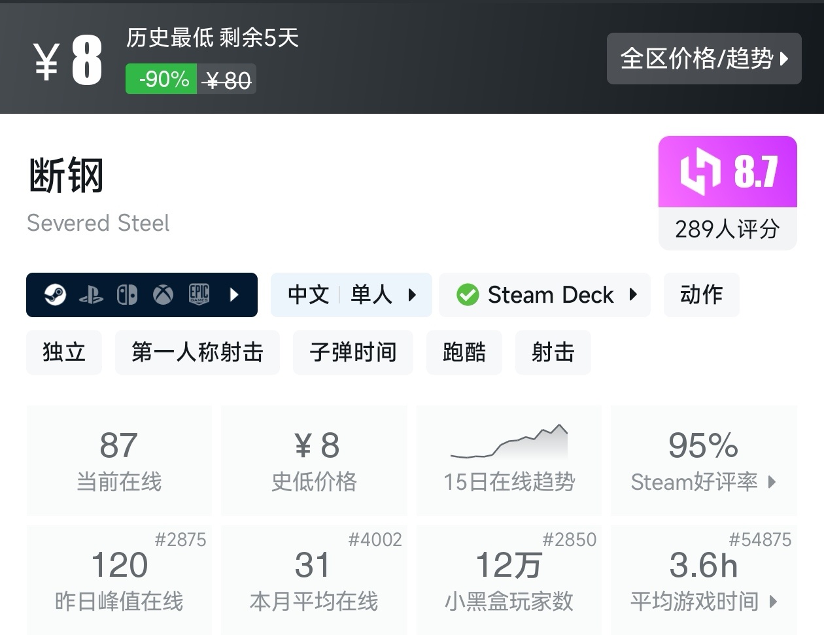Click the PlayStation platform icon
The image size is (824, 635).
91,296
